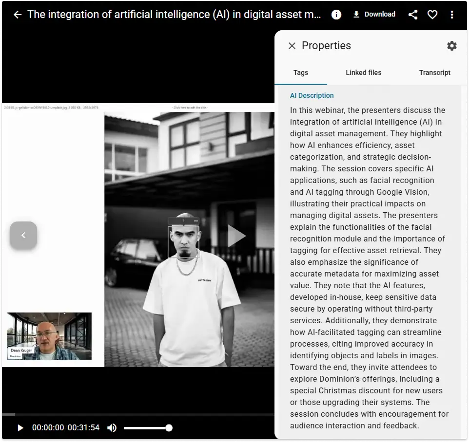Click the video title text in the header

coord(174,15)
